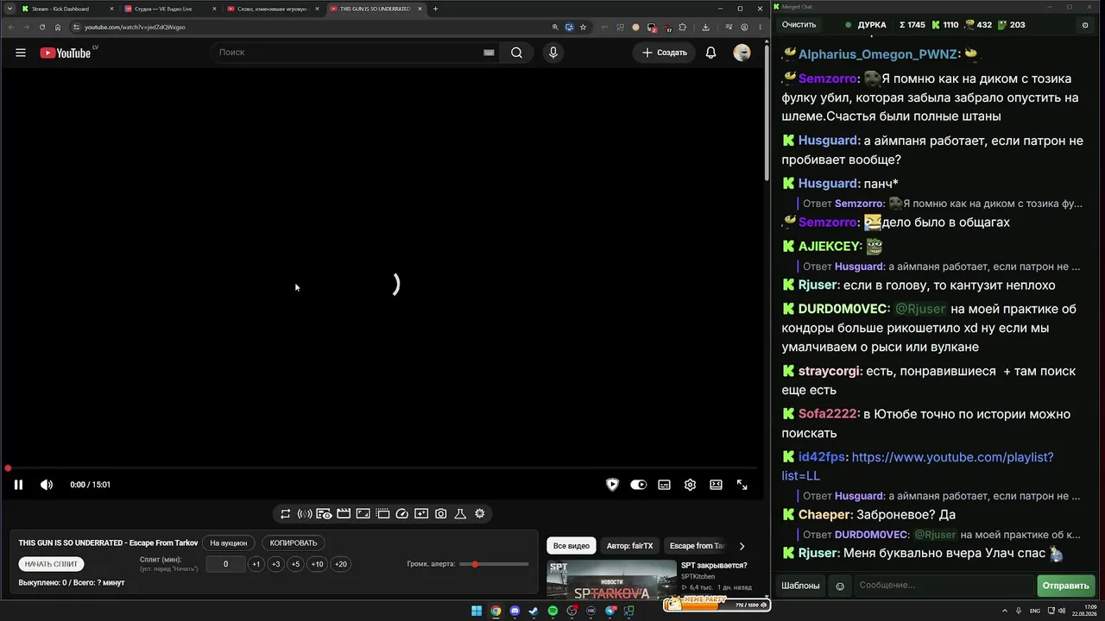The width and height of the screenshot is (1105, 621).
Task: Open Chrome's three-dot menu
Action: [x=759, y=27]
